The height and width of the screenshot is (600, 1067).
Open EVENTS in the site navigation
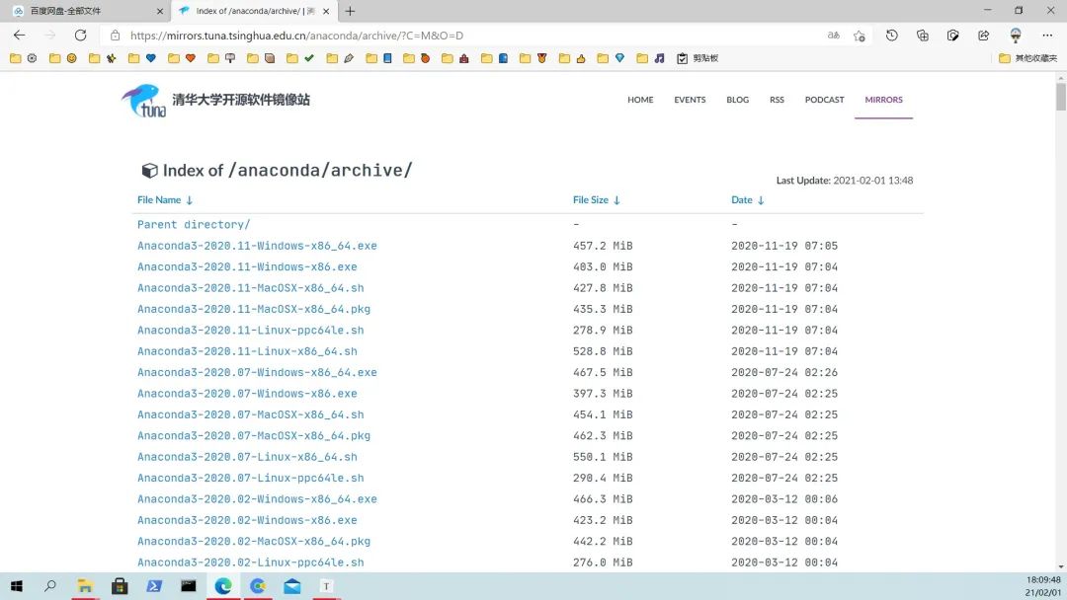click(x=690, y=100)
